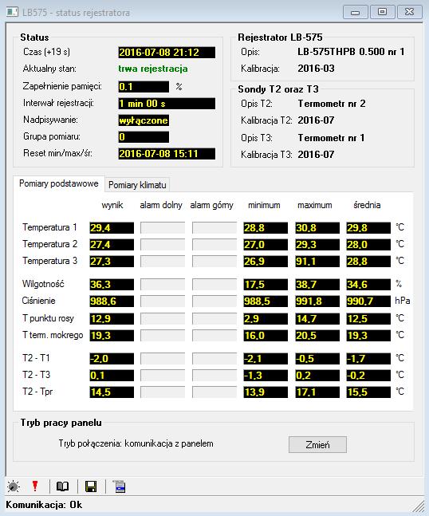
Task: Click Ciśnienie średnia value 990.7
Action: [368, 301]
